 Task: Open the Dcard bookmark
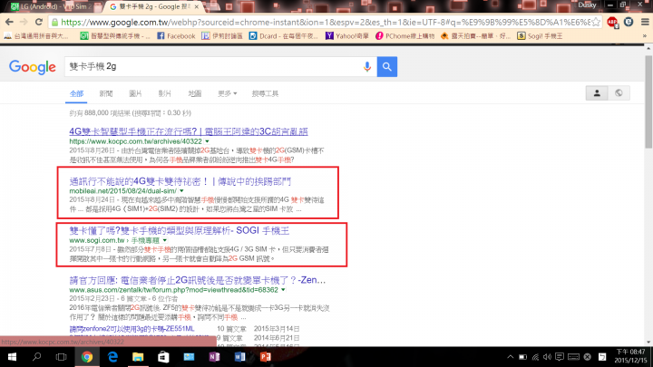click(x=283, y=36)
